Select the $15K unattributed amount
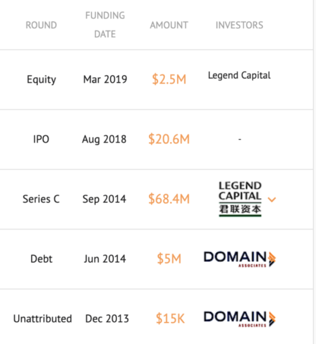 pos(170,319)
